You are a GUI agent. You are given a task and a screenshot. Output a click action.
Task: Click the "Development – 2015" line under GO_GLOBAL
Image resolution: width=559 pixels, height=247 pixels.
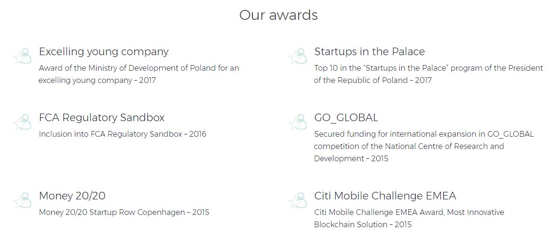[351, 158]
